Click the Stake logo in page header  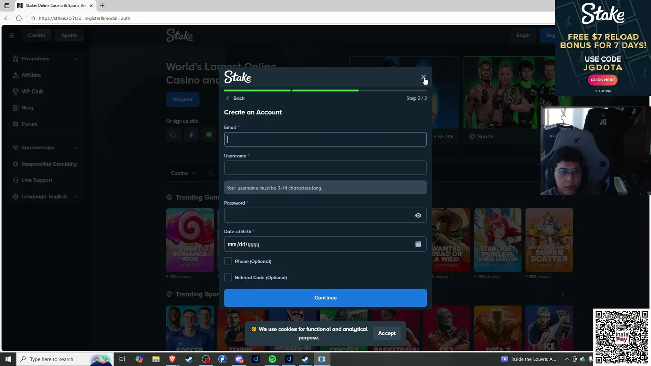[x=180, y=35]
